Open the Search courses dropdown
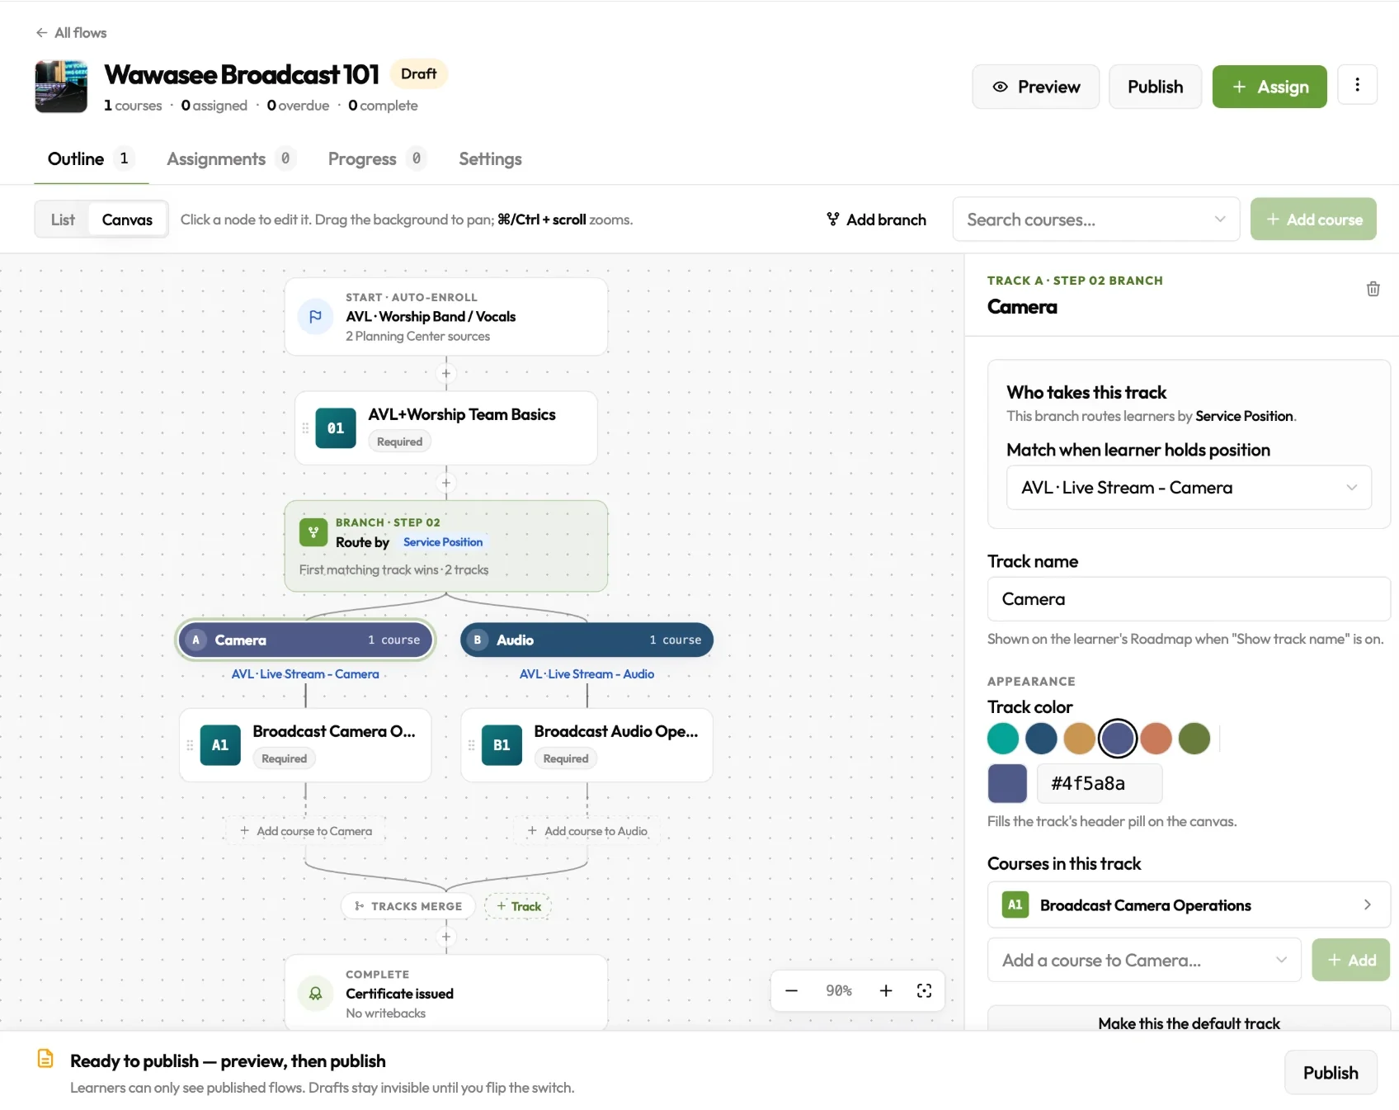The width and height of the screenshot is (1399, 1110). [x=1095, y=220]
